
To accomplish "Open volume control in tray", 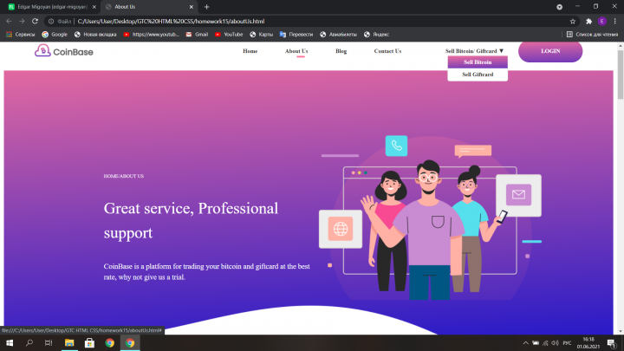I will pos(555,343).
